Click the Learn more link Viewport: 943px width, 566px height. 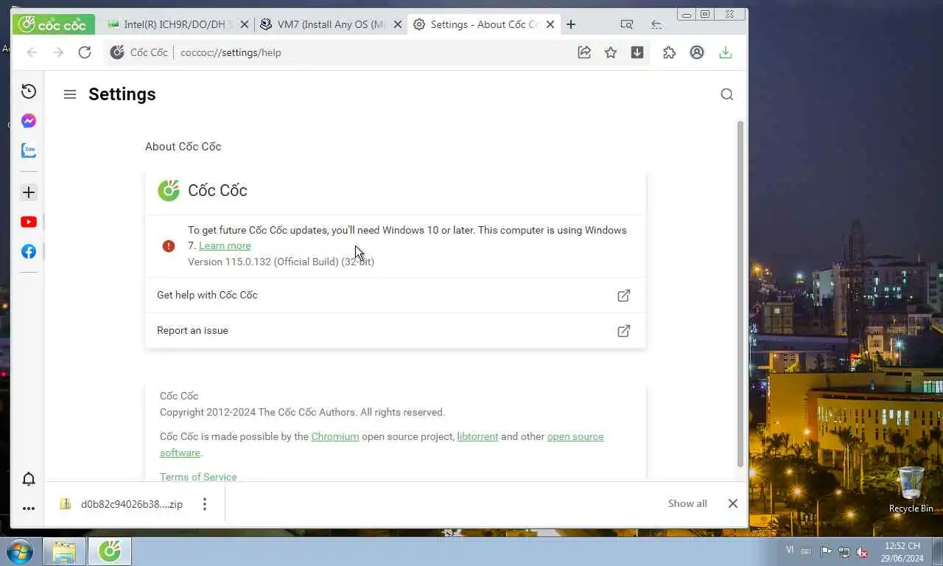(x=225, y=245)
